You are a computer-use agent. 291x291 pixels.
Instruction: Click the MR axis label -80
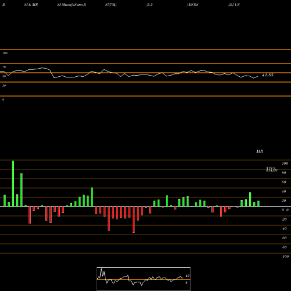click(x=284, y=247)
